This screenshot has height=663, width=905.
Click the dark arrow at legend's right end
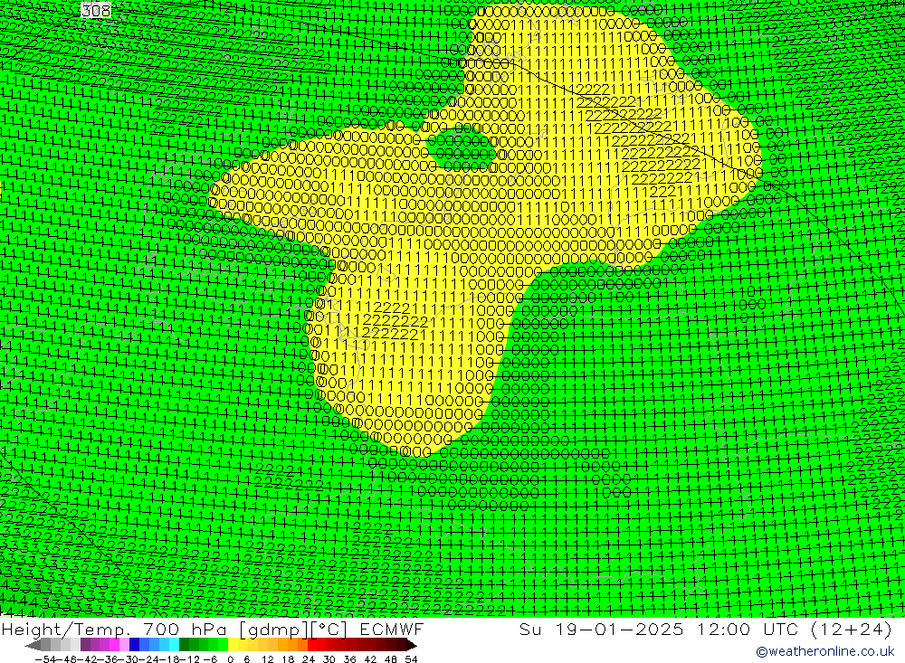coord(412,646)
